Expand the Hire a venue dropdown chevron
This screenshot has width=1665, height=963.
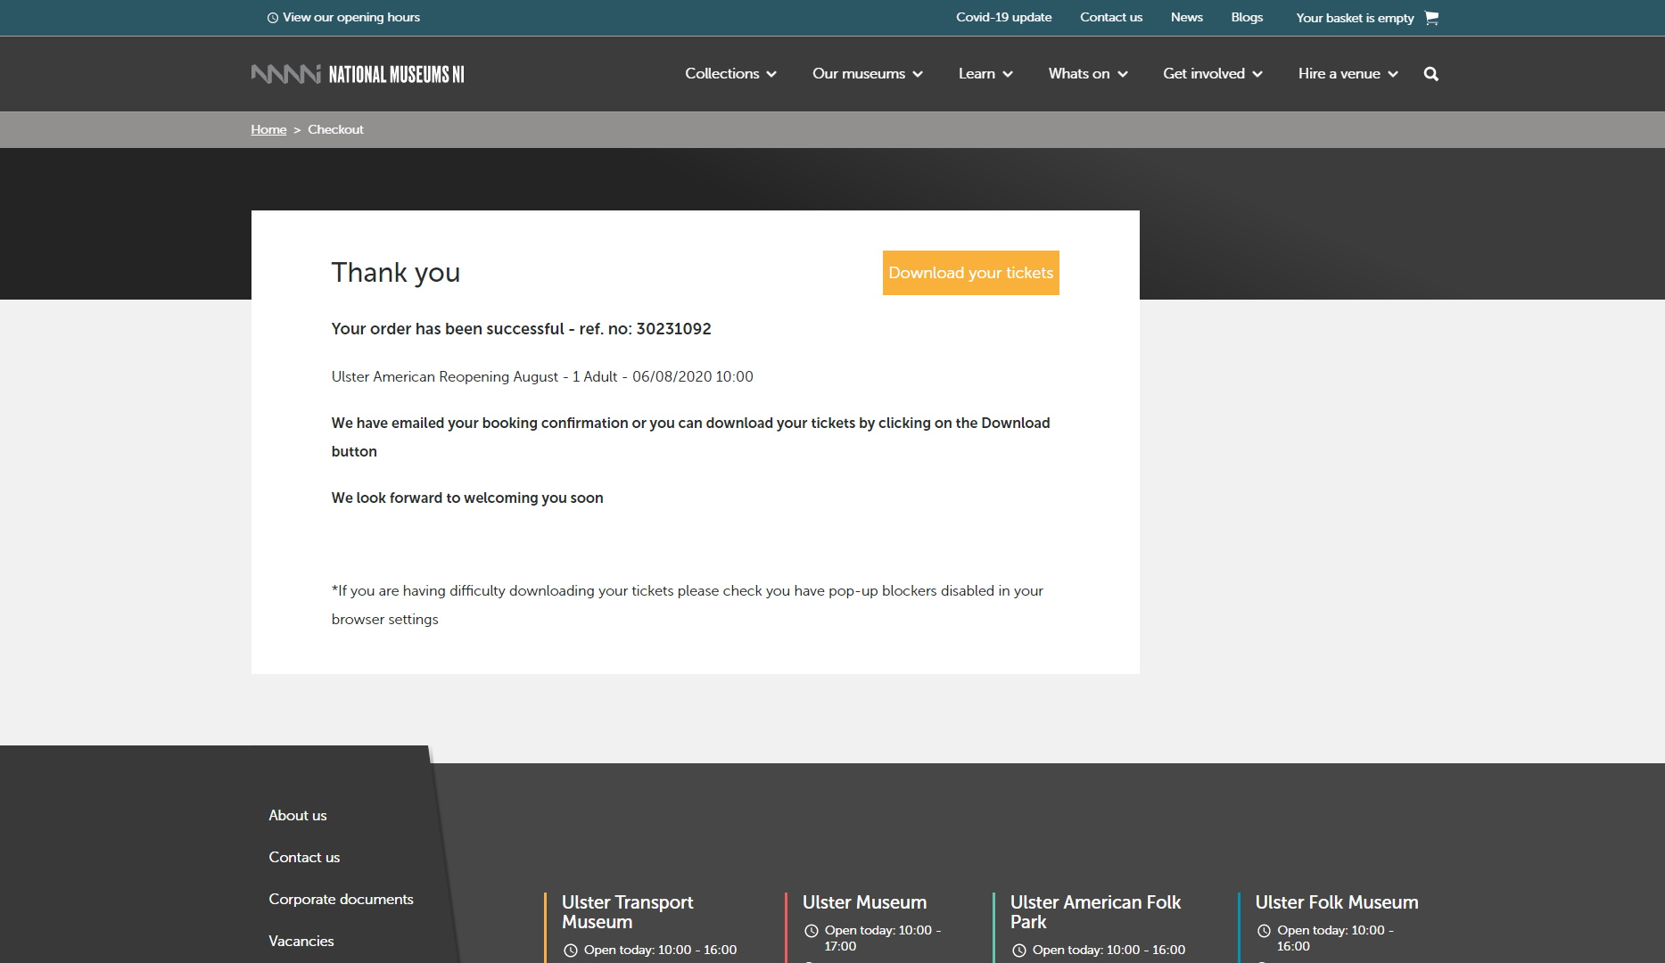[x=1393, y=74]
